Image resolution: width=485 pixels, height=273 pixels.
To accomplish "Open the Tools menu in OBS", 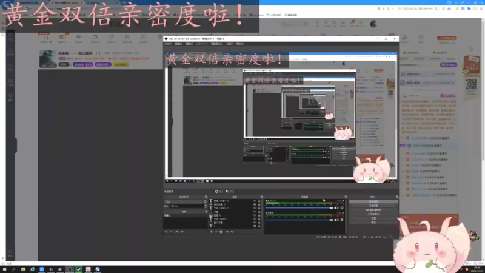I will pyautogui.click(x=230, y=44).
